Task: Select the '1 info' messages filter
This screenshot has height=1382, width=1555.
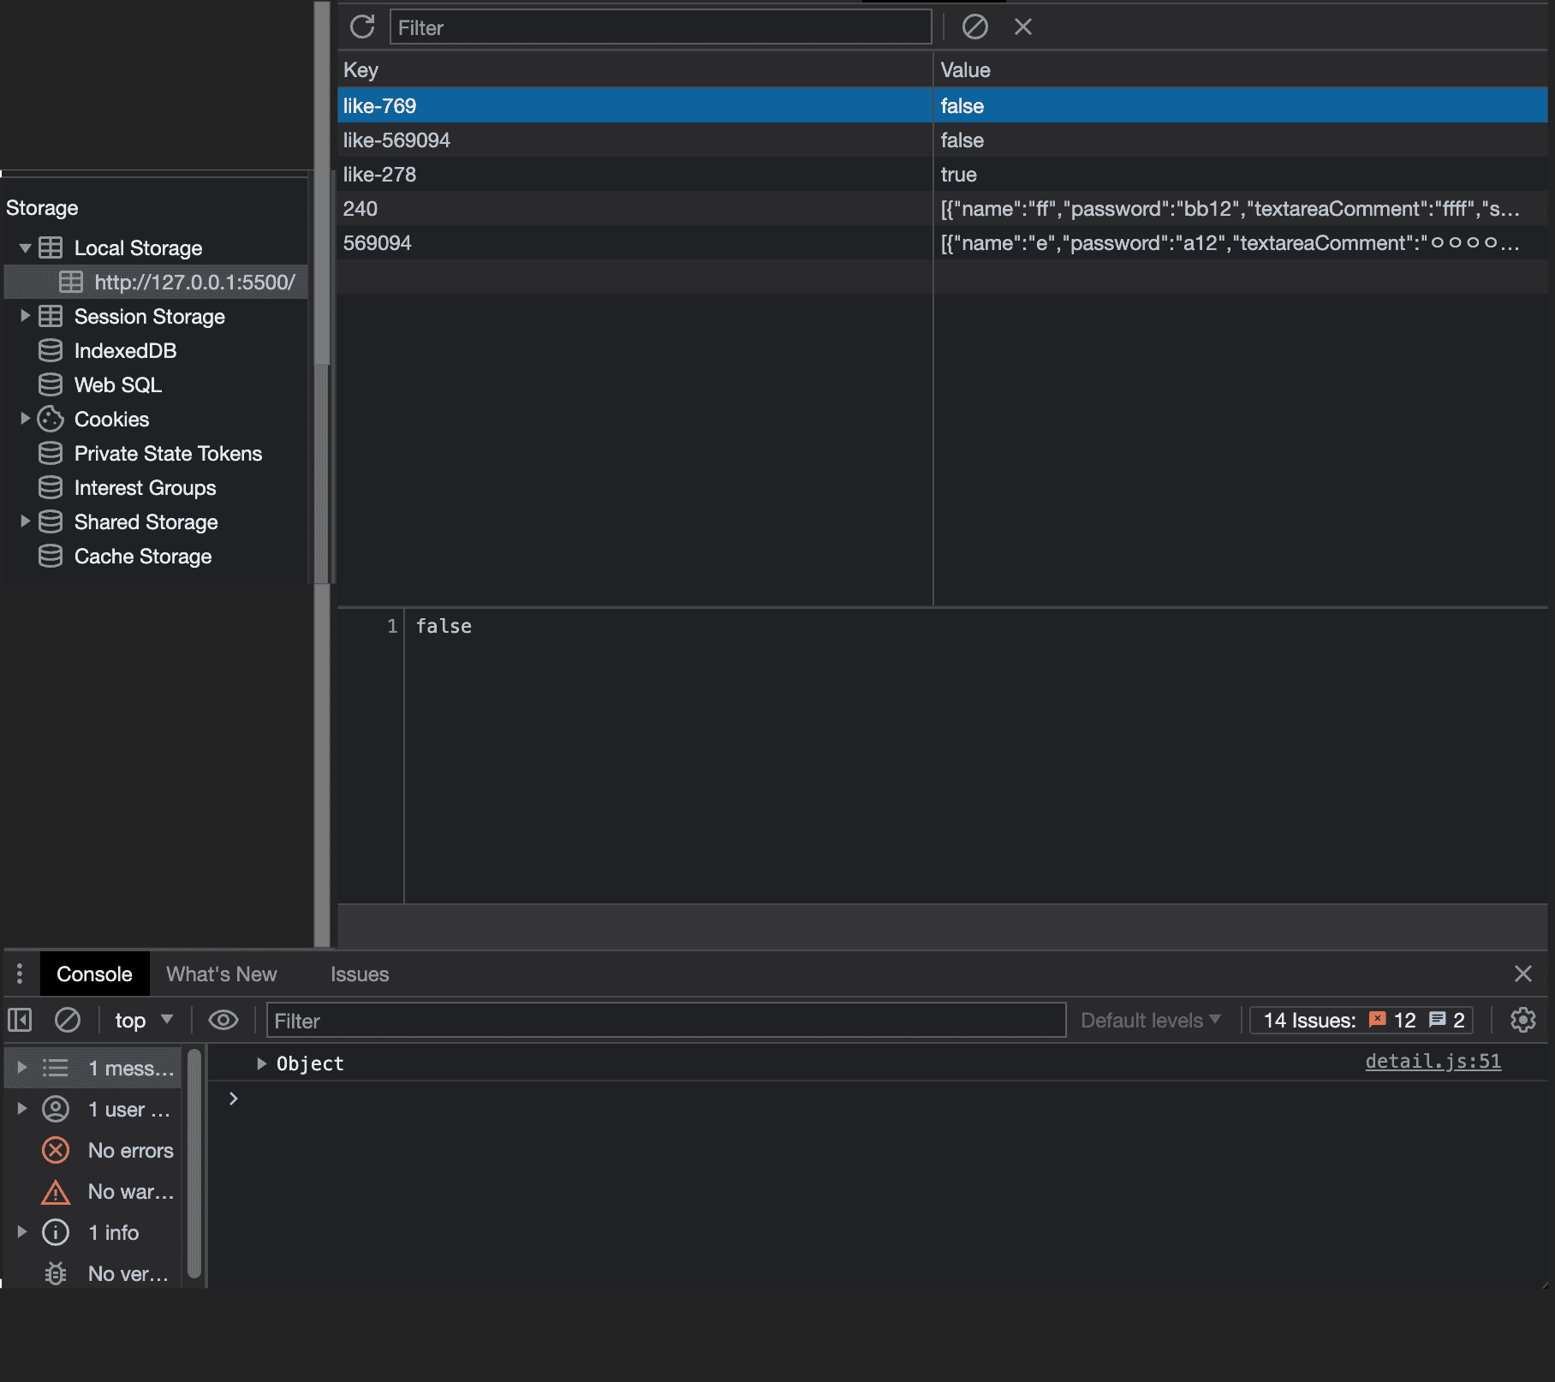Action: coord(113,1232)
